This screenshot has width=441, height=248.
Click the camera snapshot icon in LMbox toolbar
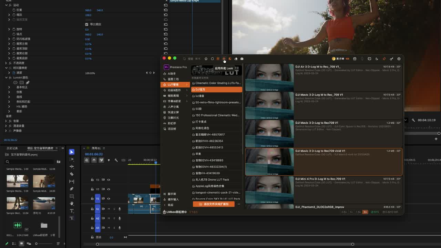(242, 59)
